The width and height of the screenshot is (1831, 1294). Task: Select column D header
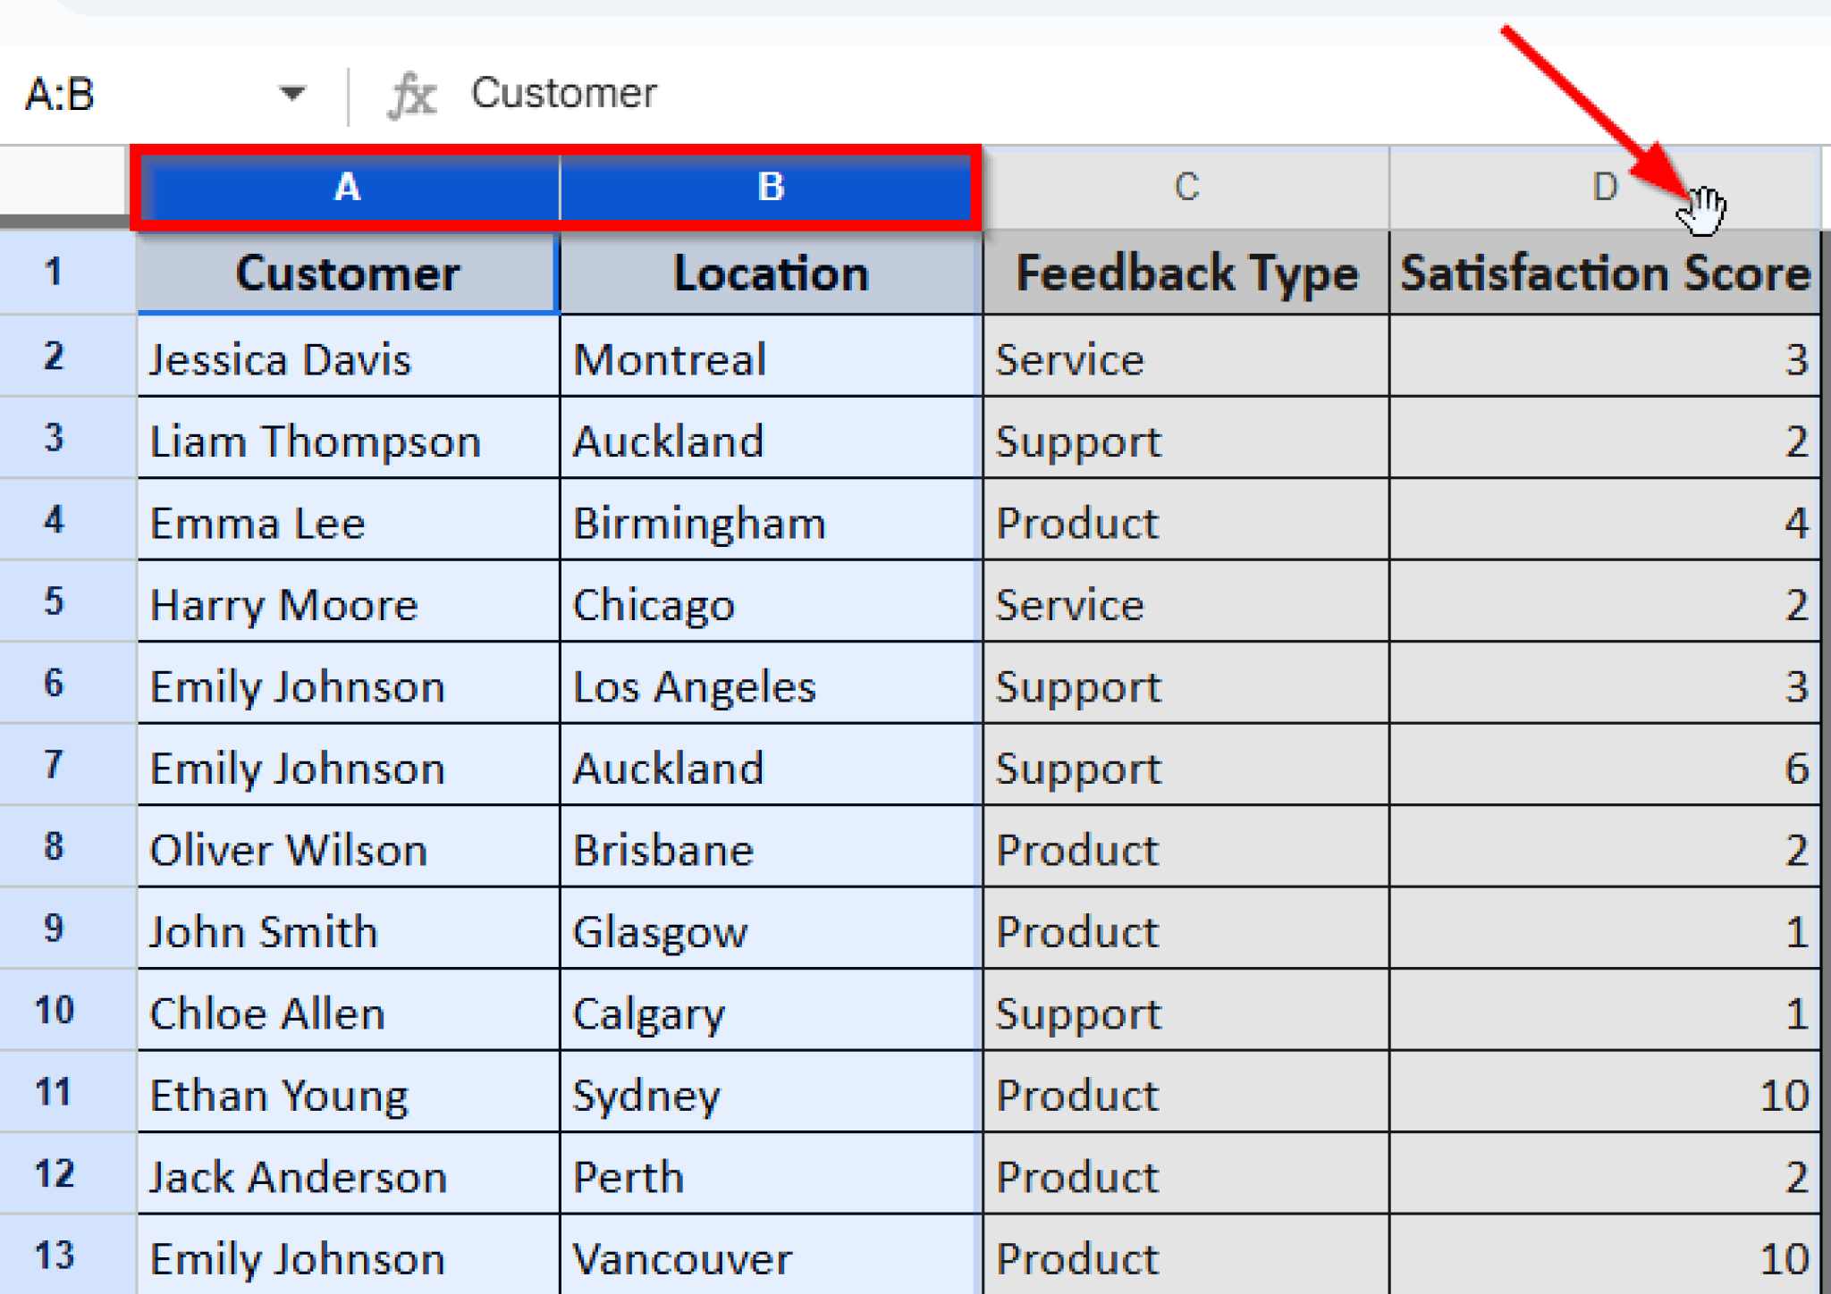pyautogui.click(x=1604, y=188)
